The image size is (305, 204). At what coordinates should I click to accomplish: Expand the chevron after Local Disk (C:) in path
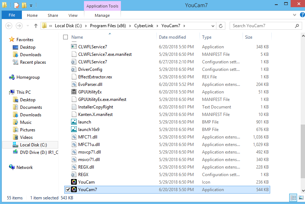pyautogui.click(x=86, y=26)
